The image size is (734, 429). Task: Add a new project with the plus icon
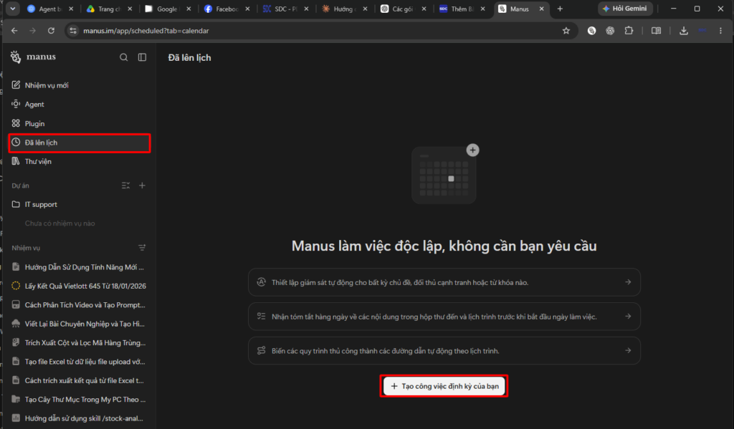coord(143,185)
